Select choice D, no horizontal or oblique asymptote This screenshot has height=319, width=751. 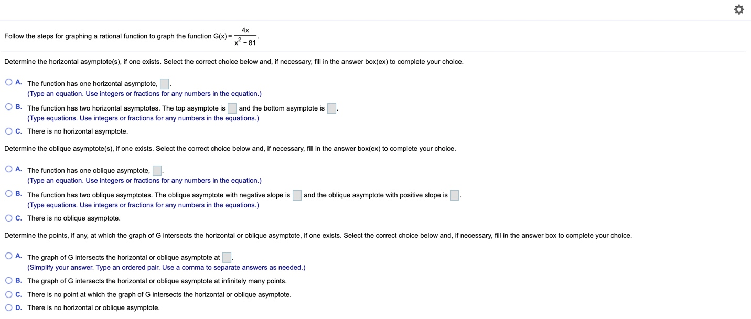[8, 307]
